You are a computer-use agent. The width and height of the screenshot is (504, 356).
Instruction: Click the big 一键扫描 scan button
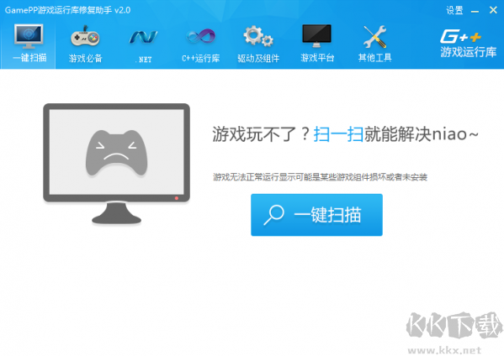pos(316,215)
